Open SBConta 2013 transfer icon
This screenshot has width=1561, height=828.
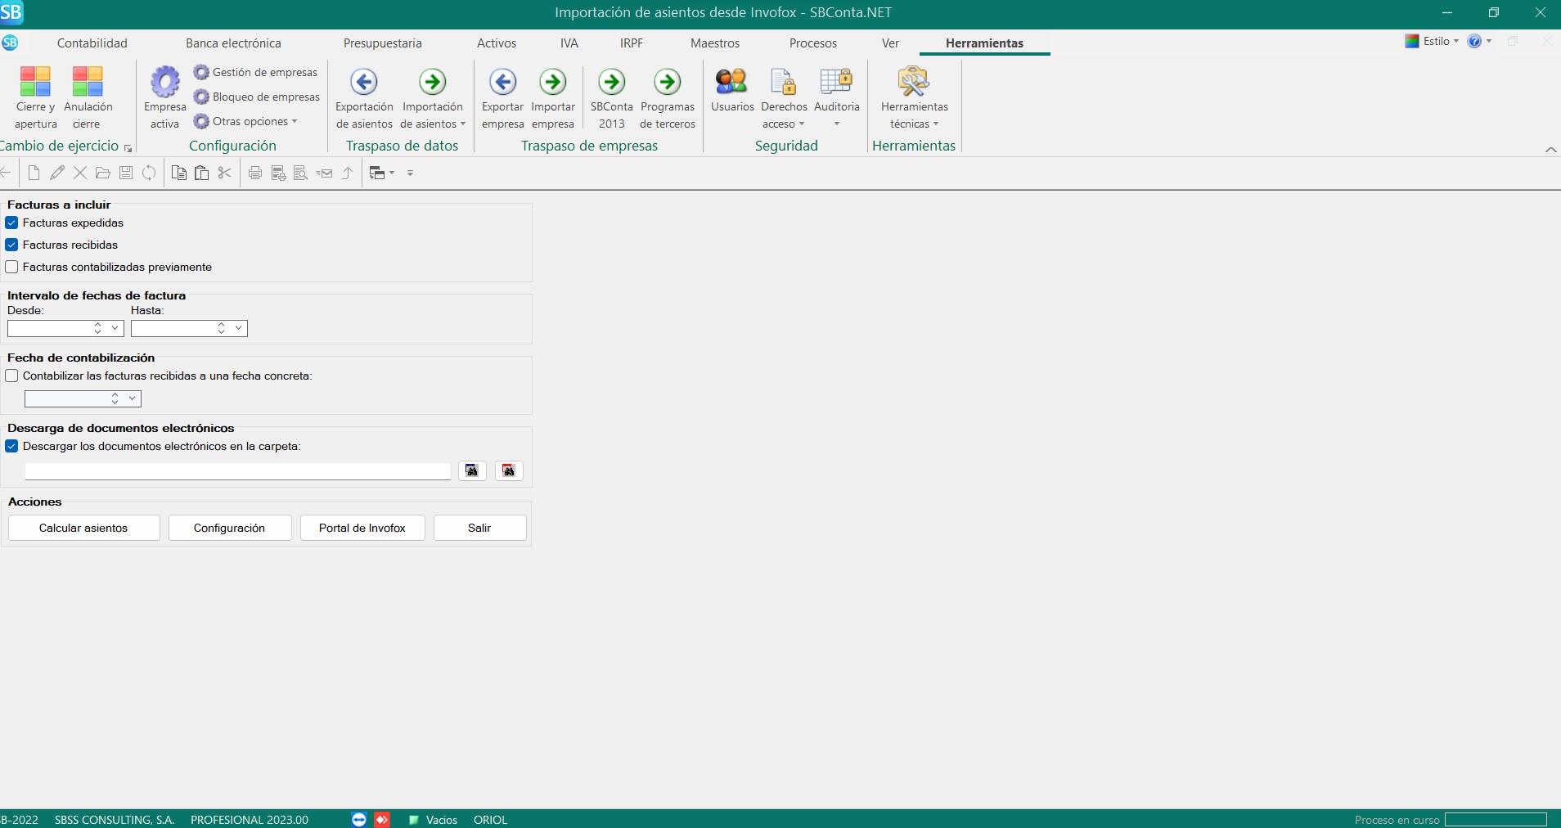coord(612,82)
